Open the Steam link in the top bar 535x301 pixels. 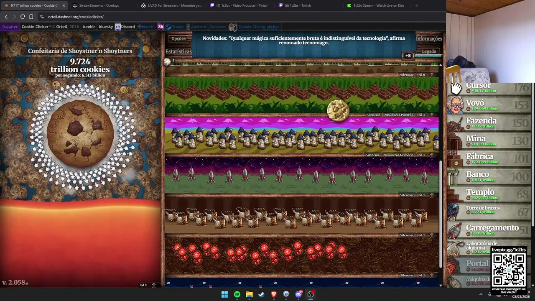coord(175,27)
